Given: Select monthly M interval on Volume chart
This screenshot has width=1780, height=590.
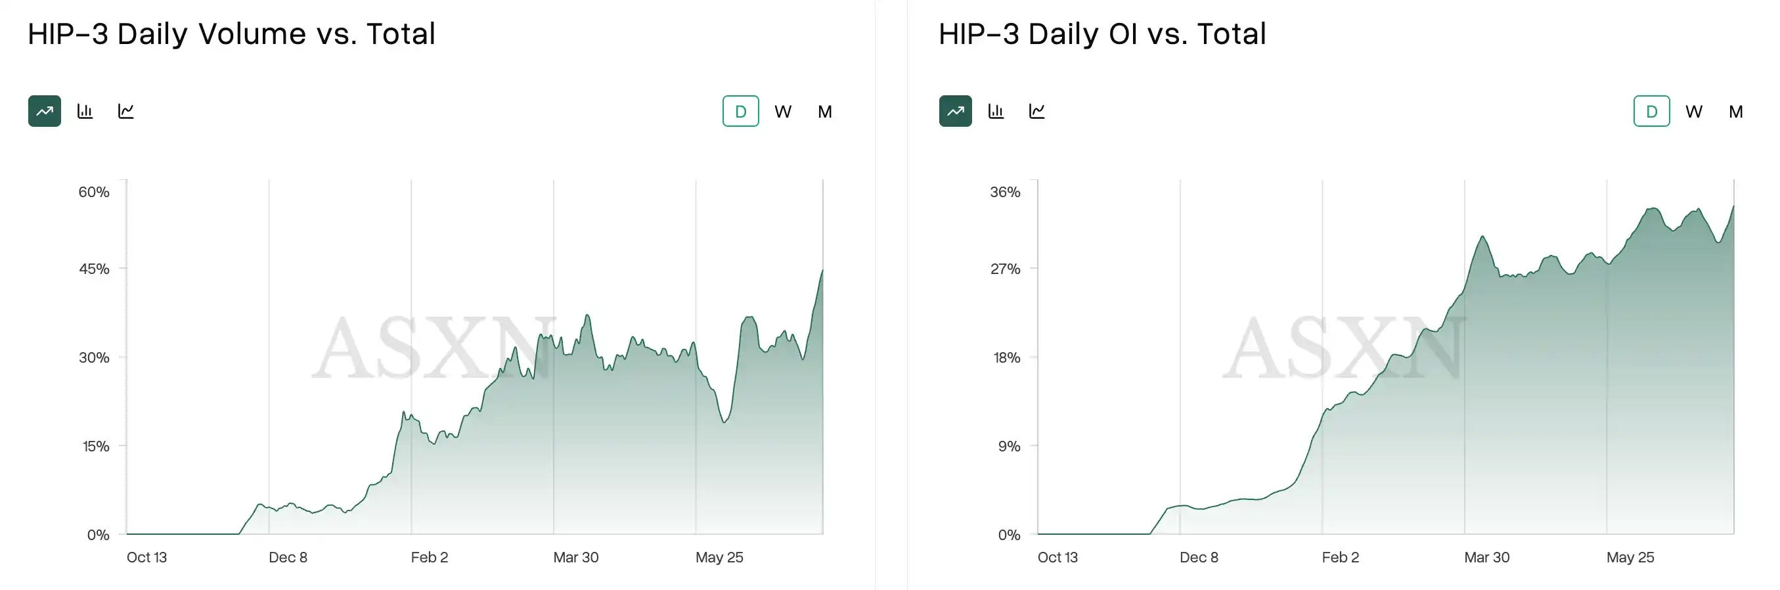Looking at the screenshot, I should coord(825,111).
